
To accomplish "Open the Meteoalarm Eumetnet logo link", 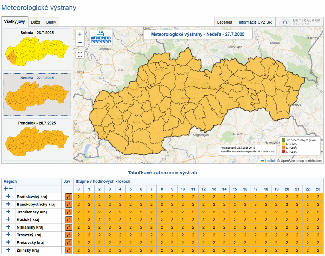I will click(299, 22).
